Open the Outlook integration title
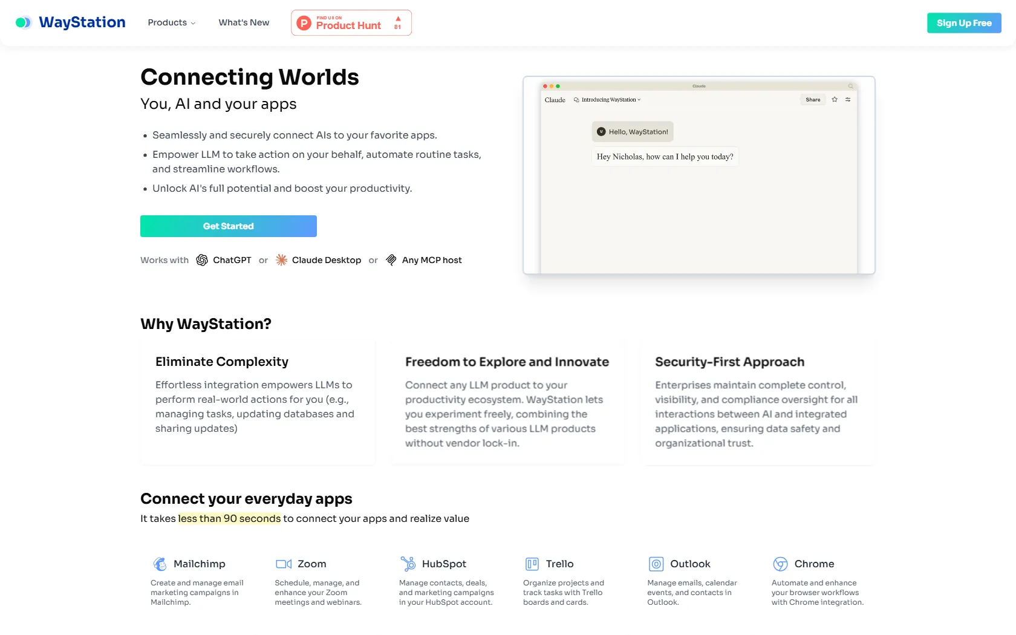Image resolution: width=1016 pixels, height=635 pixels. 690,564
